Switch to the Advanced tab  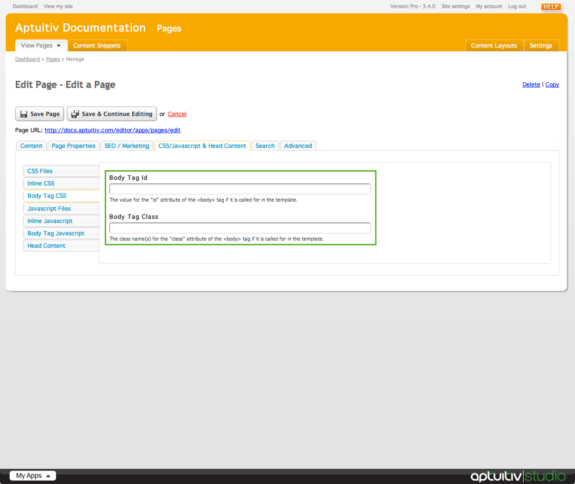(x=298, y=146)
